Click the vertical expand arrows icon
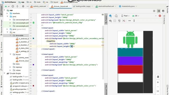Screen dimensions: 169x95 click(134, 21)
